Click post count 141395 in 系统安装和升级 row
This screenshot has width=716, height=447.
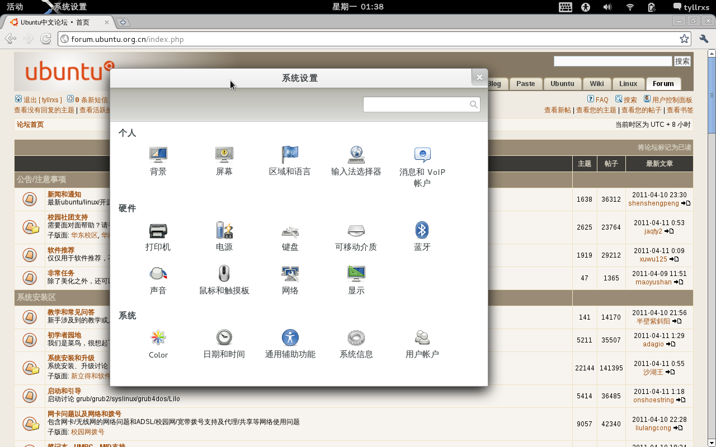click(x=611, y=368)
